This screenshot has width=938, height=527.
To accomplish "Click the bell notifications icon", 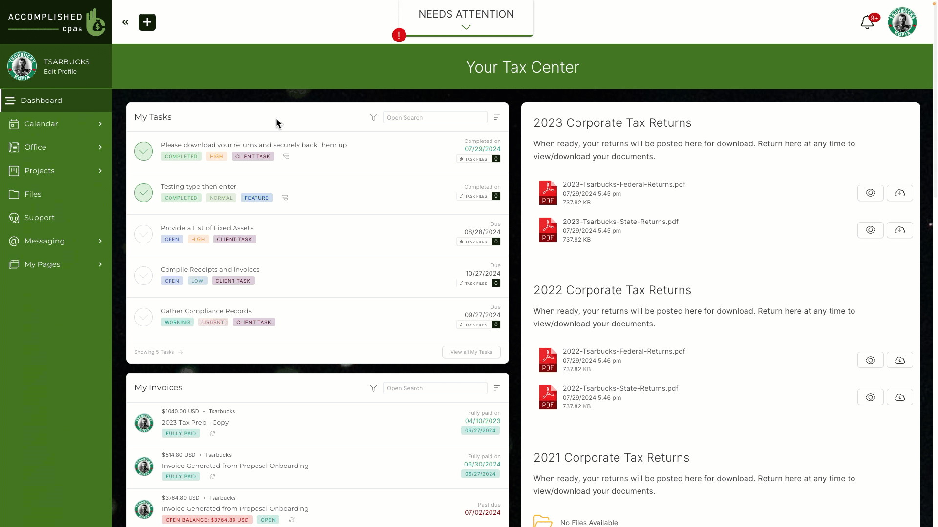I will [x=868, y=22].
